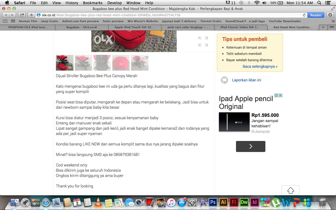This screenshot has height=210, width=336.
Task: Open the History menu
Action: pyautogui.click(x=72, y=3)
